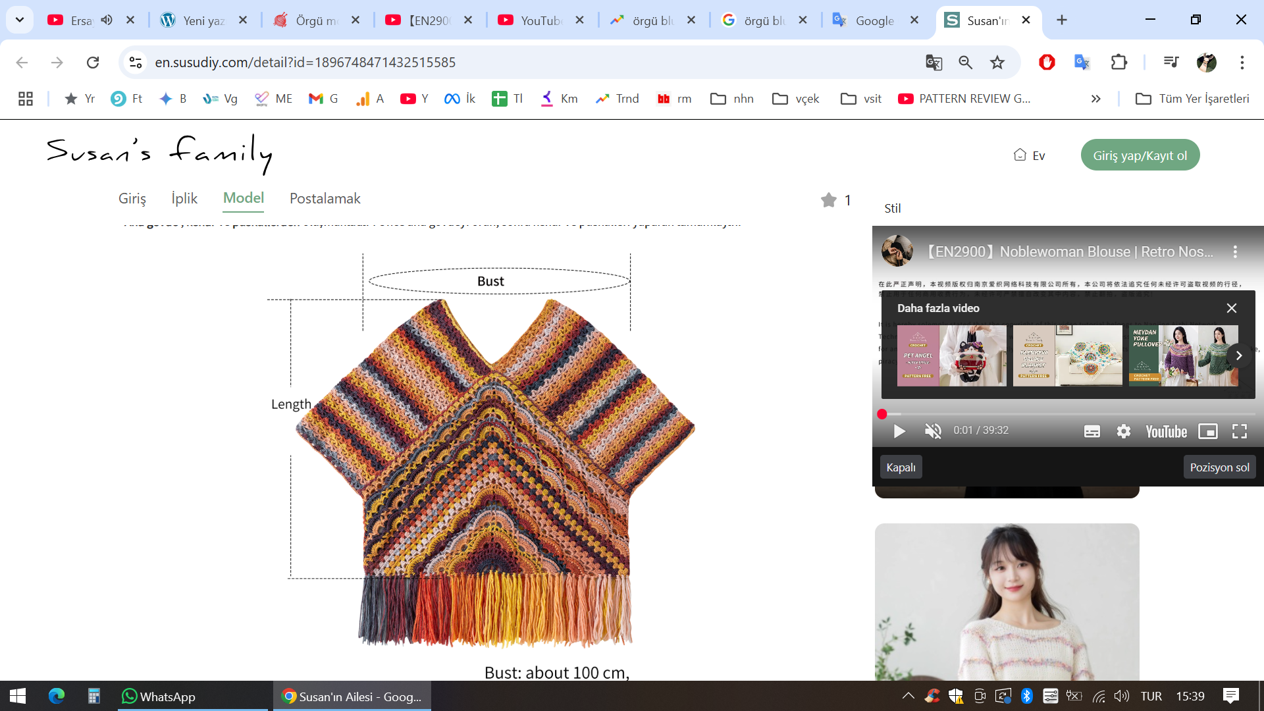Enter fullscreen mode in the video player

tap(1239, 431)
